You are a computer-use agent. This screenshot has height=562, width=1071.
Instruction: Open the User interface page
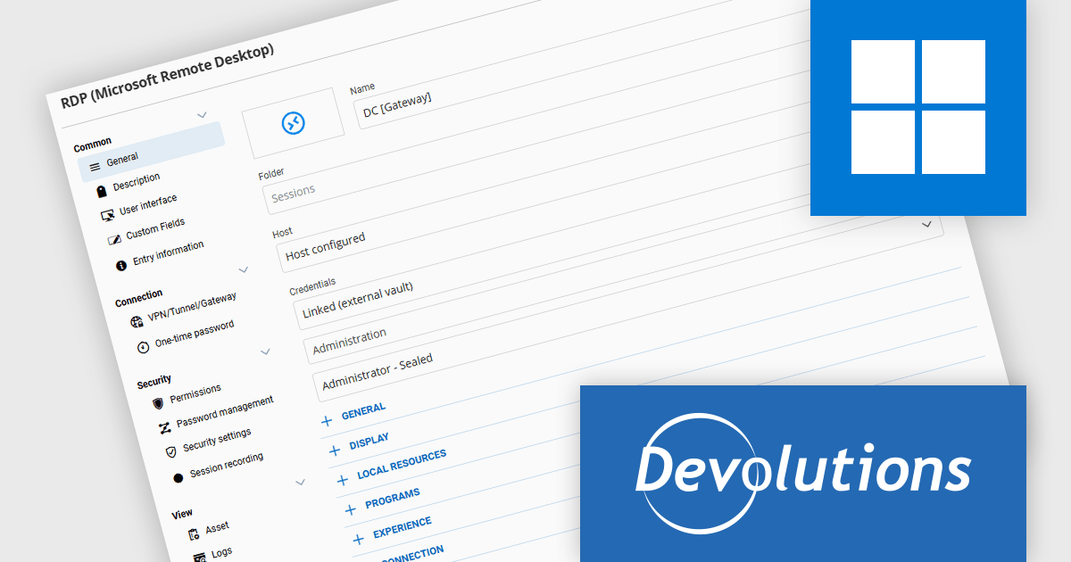(x=148, y=205)
